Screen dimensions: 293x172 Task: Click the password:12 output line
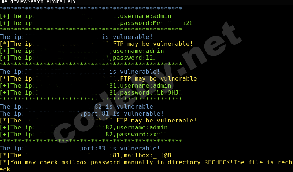click(x=132, y=58)
